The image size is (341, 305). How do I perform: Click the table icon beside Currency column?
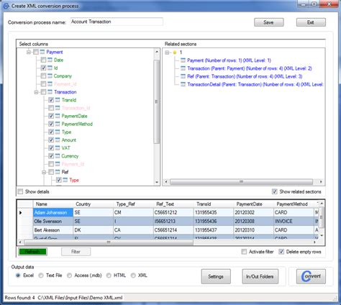[x=58, y=156]
